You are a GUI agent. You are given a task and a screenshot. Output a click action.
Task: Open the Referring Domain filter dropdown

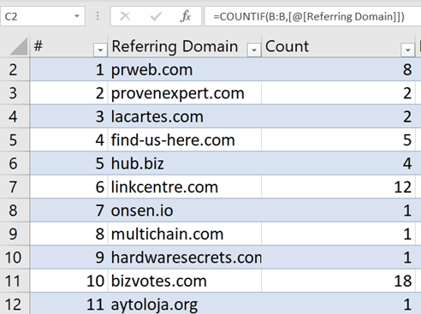(x=253, y=50)
